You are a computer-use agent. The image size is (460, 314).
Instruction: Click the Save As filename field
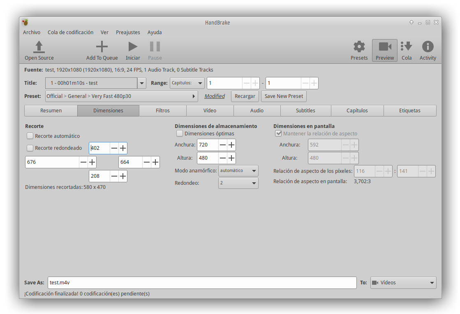201,283
